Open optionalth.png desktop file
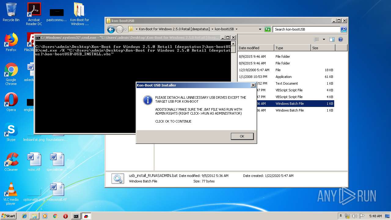The width and height of the screenshot is (391, 220). coord(34,195)
